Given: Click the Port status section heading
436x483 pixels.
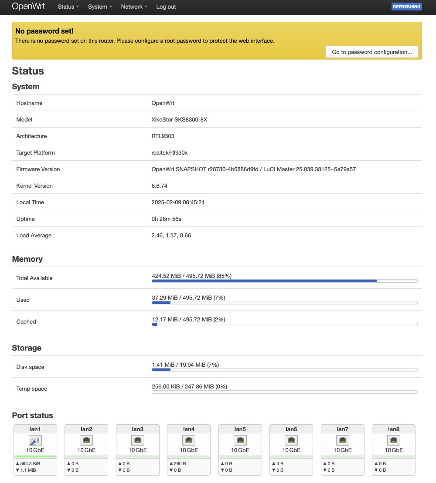Looking at the screenshot, I should tap(32, 415).
